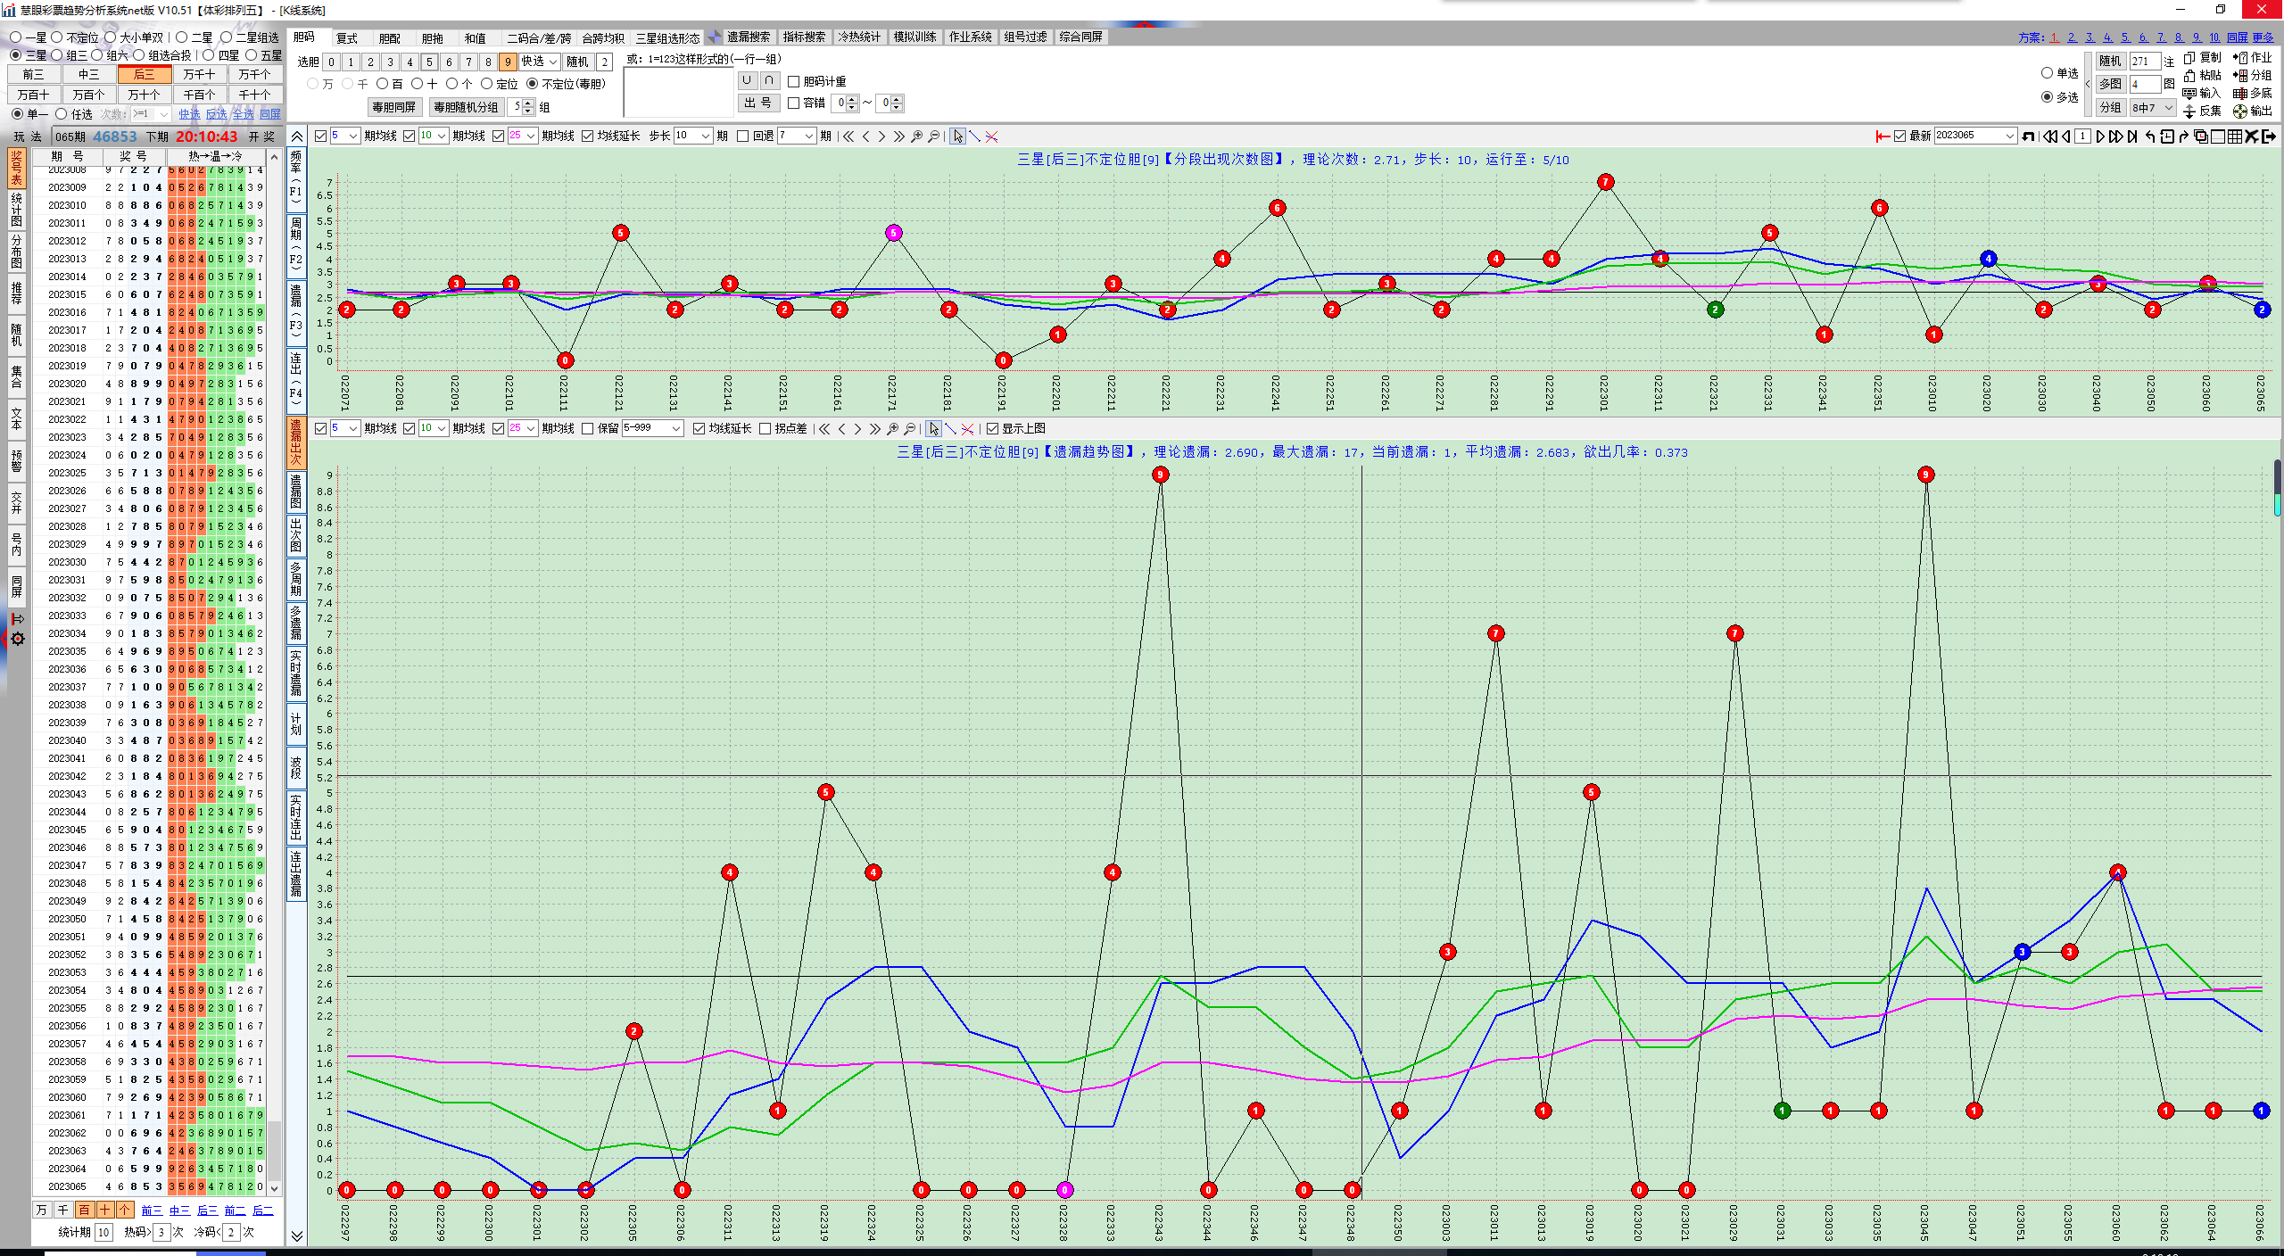Enable the 拐点差 checkbox
This screenshot has width=2284, height=1256.
pyautogui.click(x=765, y=429)
